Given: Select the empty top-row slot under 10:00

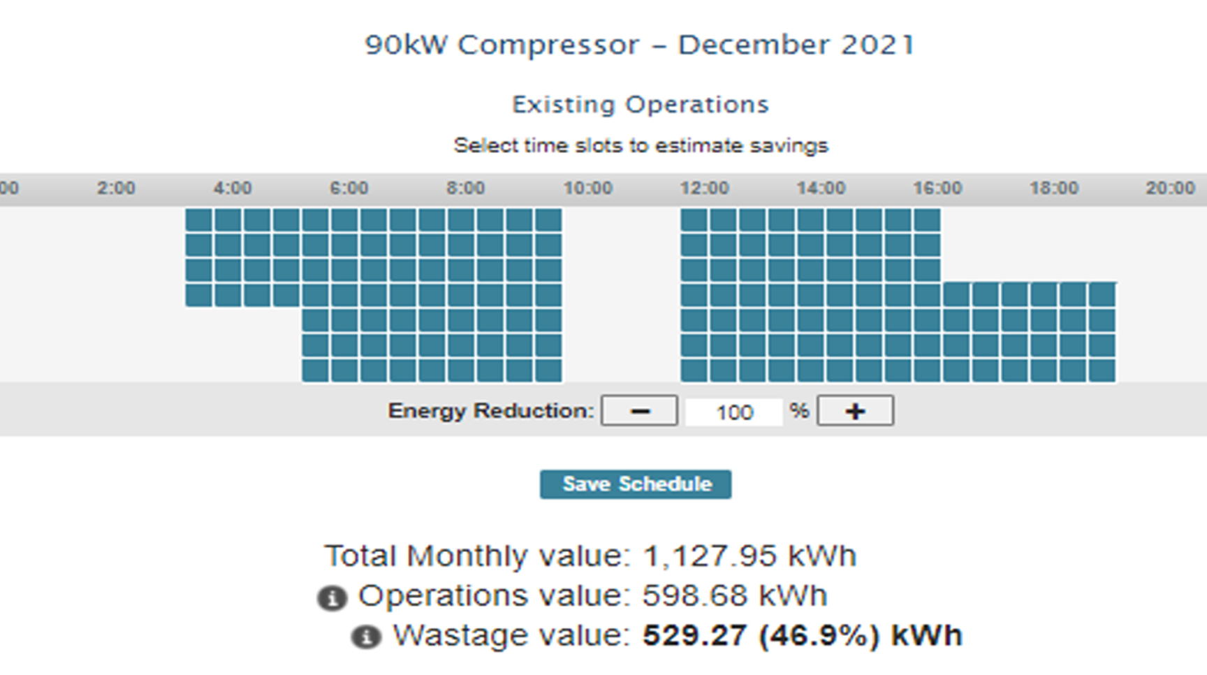Looking at the screenshot, I should point(578,220).
